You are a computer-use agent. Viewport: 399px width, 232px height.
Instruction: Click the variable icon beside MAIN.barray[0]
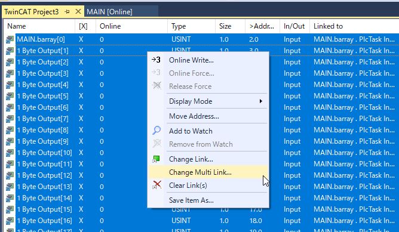pyautogui.click(x=10, y=39)
